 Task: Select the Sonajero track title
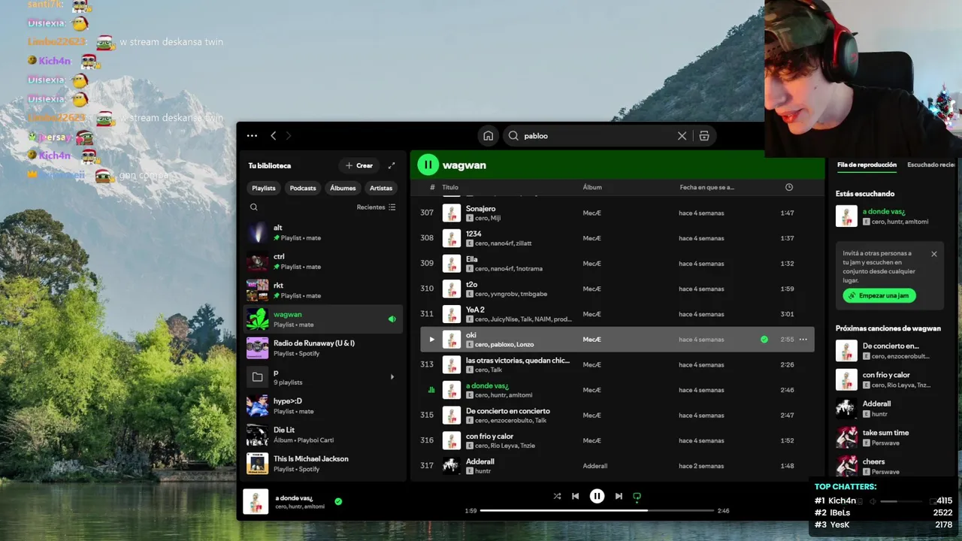coord(481,208)
